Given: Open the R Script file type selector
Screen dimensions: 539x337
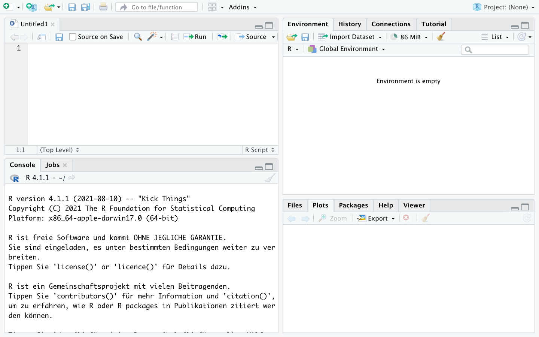Looking at the screenshot, I should (x=260, y=150).
